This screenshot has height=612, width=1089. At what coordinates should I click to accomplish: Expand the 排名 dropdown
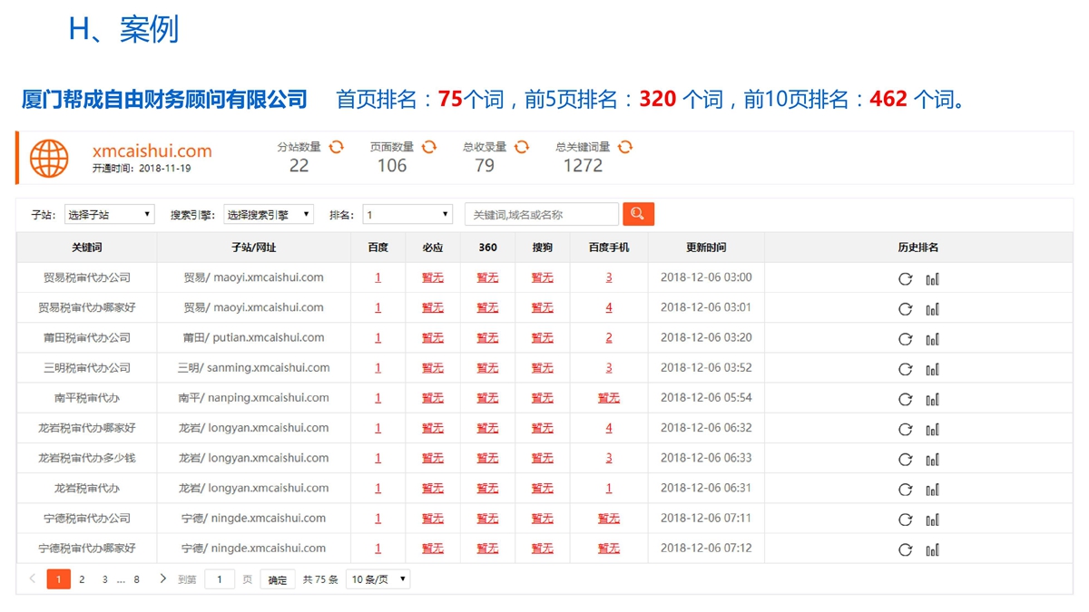click(407, 215)
